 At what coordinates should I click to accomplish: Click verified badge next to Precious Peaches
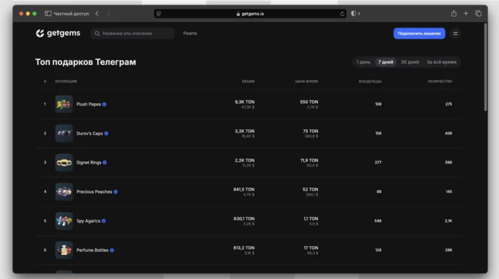[x=116, y=192]
